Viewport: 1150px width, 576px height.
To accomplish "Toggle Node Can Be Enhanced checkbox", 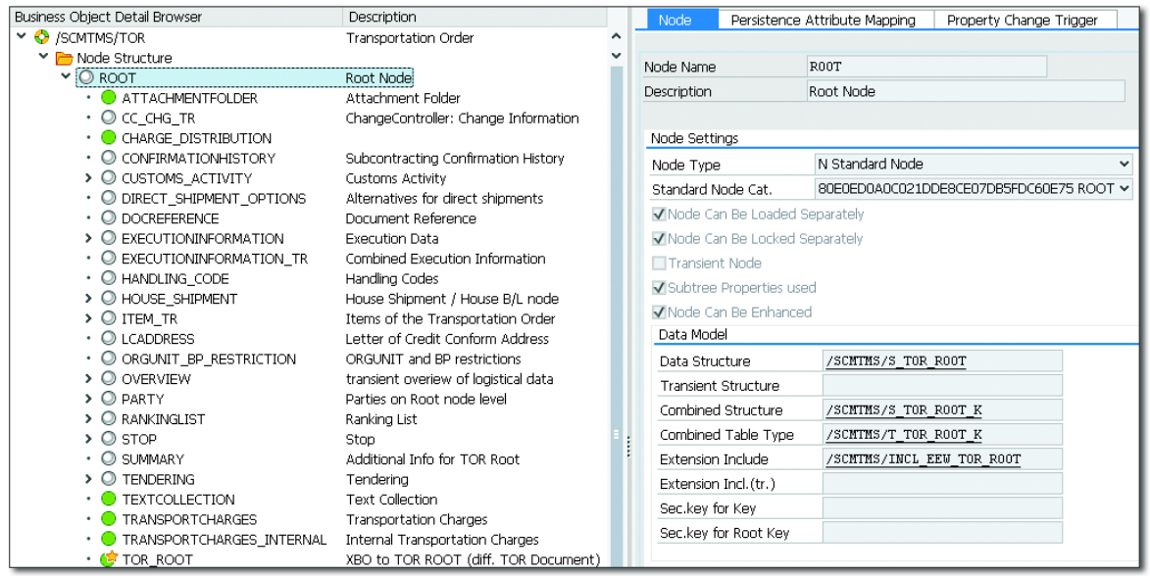I will 660,312.
